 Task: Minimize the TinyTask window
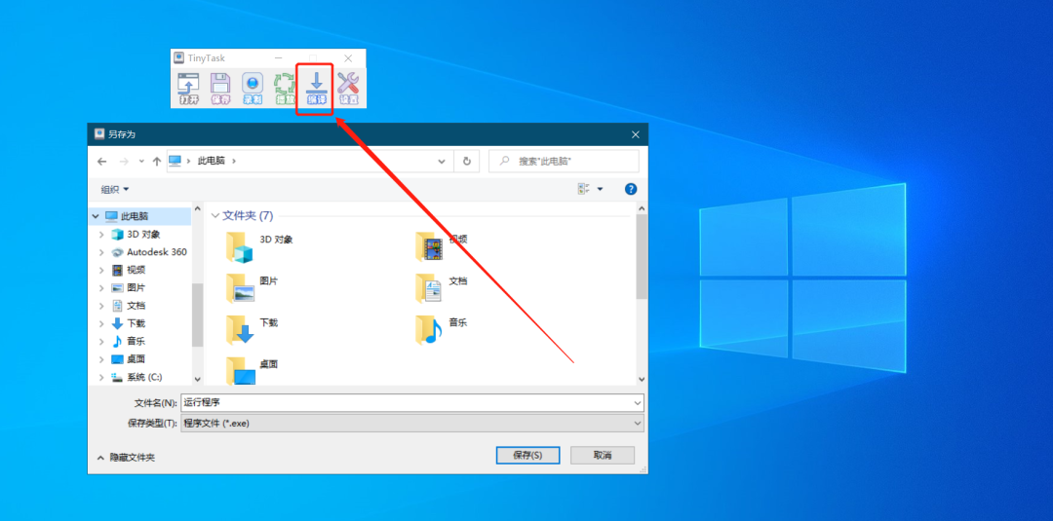pyautogui.click(x=278, y=58)
